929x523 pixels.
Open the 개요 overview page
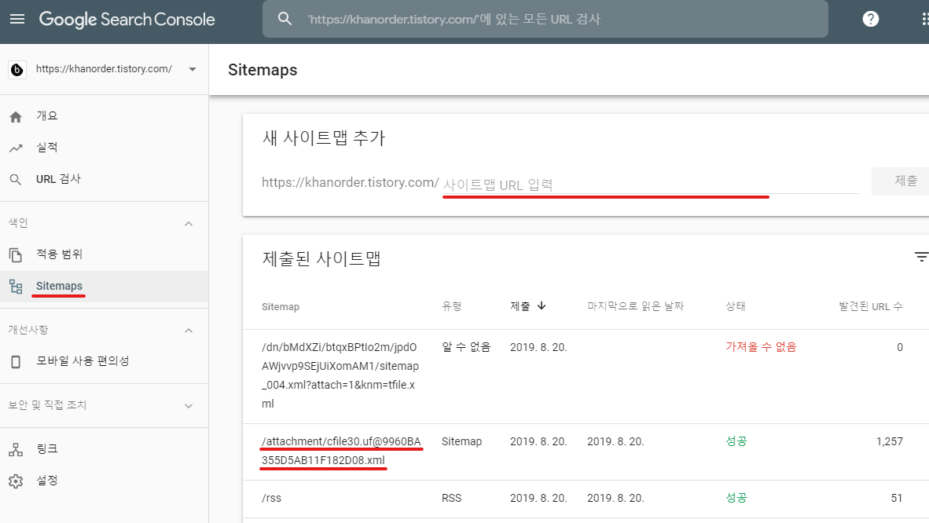click(47, 116)
